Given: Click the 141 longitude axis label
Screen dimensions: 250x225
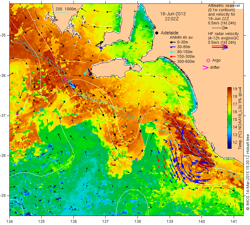Looking at the screenshot, I should 234,222.
